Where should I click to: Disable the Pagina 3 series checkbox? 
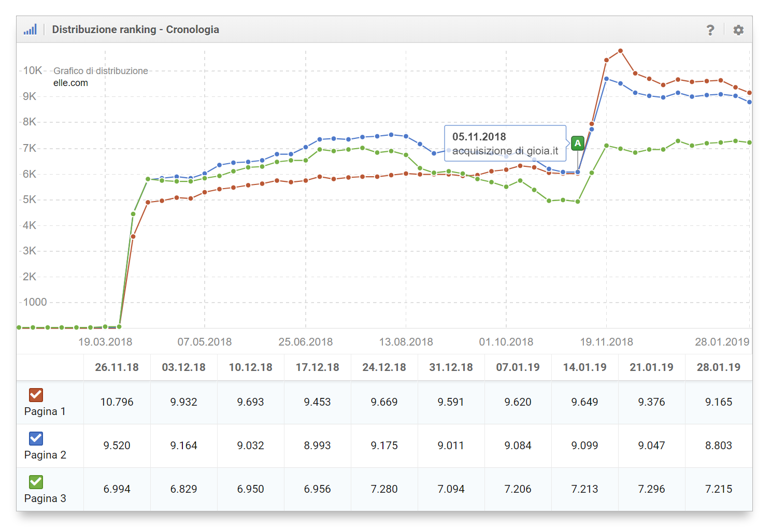(36, 482)
